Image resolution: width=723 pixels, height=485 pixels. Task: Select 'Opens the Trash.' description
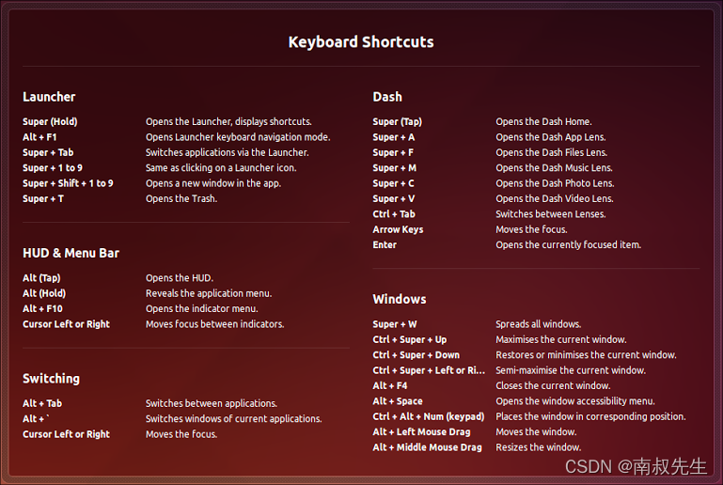point(181,198)
